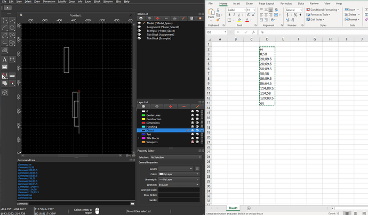
Task: Expand the Title Blocks layer group
Action: tap(139, 138)
